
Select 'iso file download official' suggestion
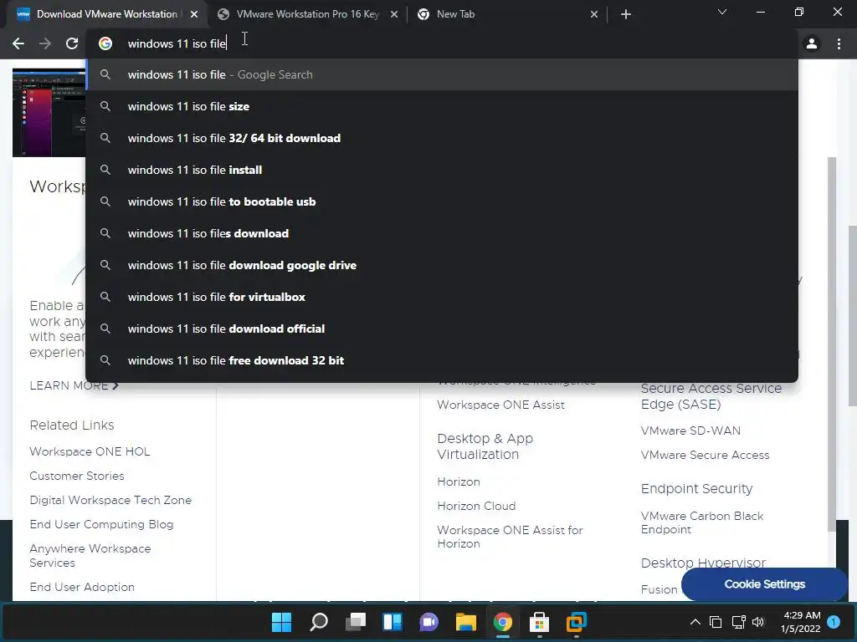click(x=442, y=329)
